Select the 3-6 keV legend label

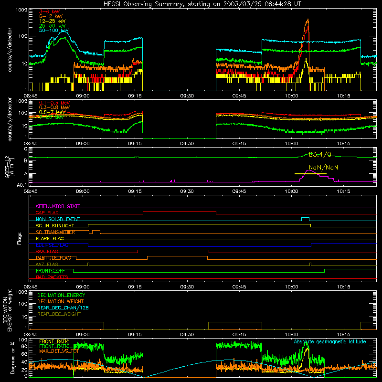[x=50, y=11]
